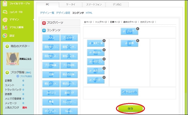Open アクセス解析 in the sidebar
The height and width of the screenshot is (115, 188).
click(x=13, y=27)
